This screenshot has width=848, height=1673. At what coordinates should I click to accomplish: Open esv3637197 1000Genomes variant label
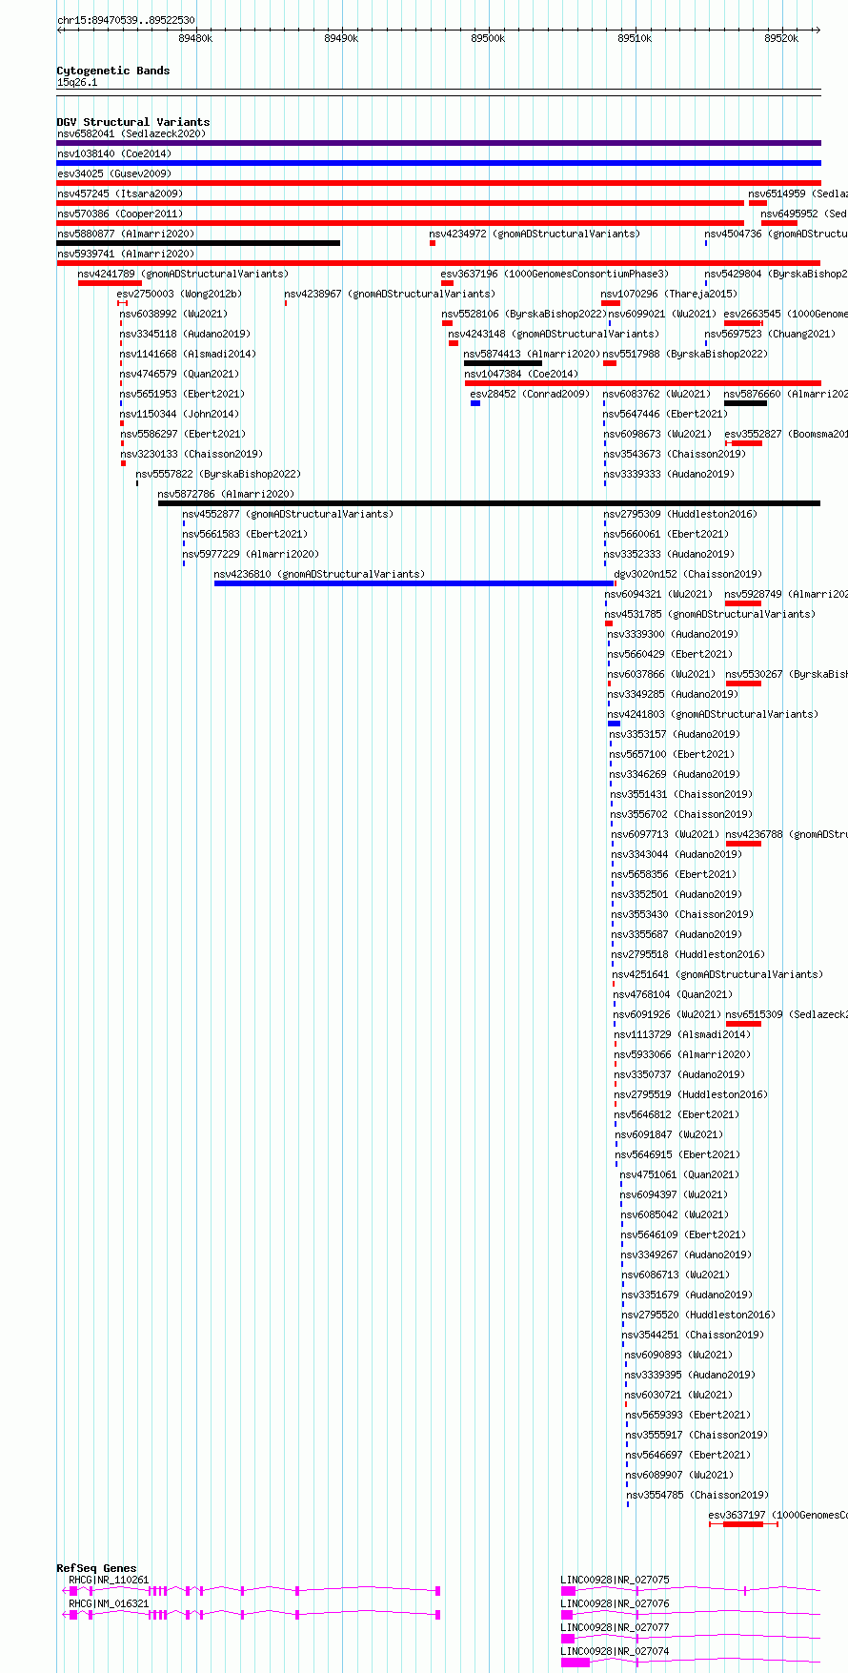click(x=778, y=1515)
